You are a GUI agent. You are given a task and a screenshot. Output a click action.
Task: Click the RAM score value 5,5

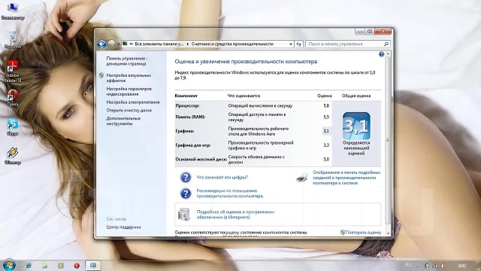pos(326,117)
